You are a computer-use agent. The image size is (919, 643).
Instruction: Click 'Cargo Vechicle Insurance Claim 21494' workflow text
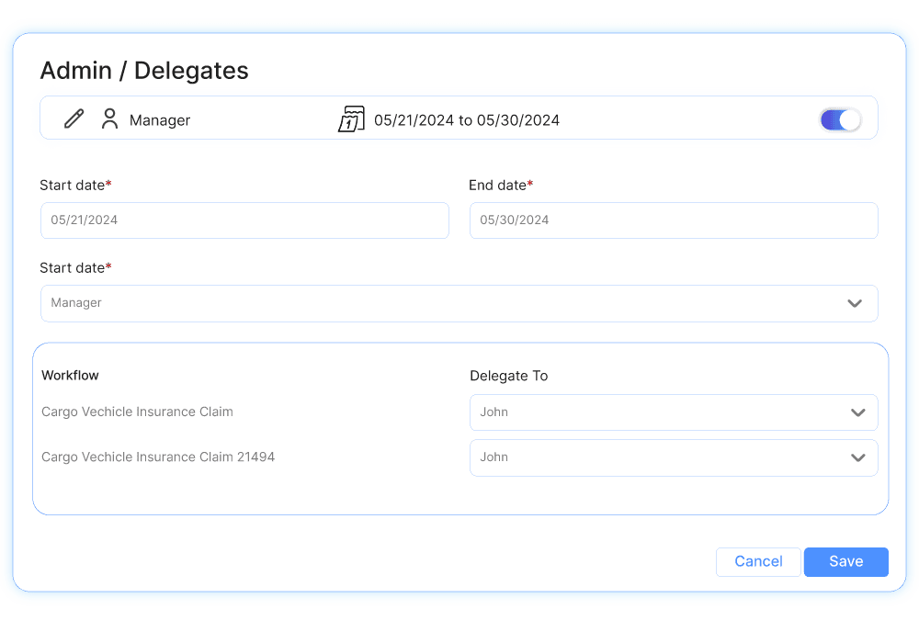[158, 457]
